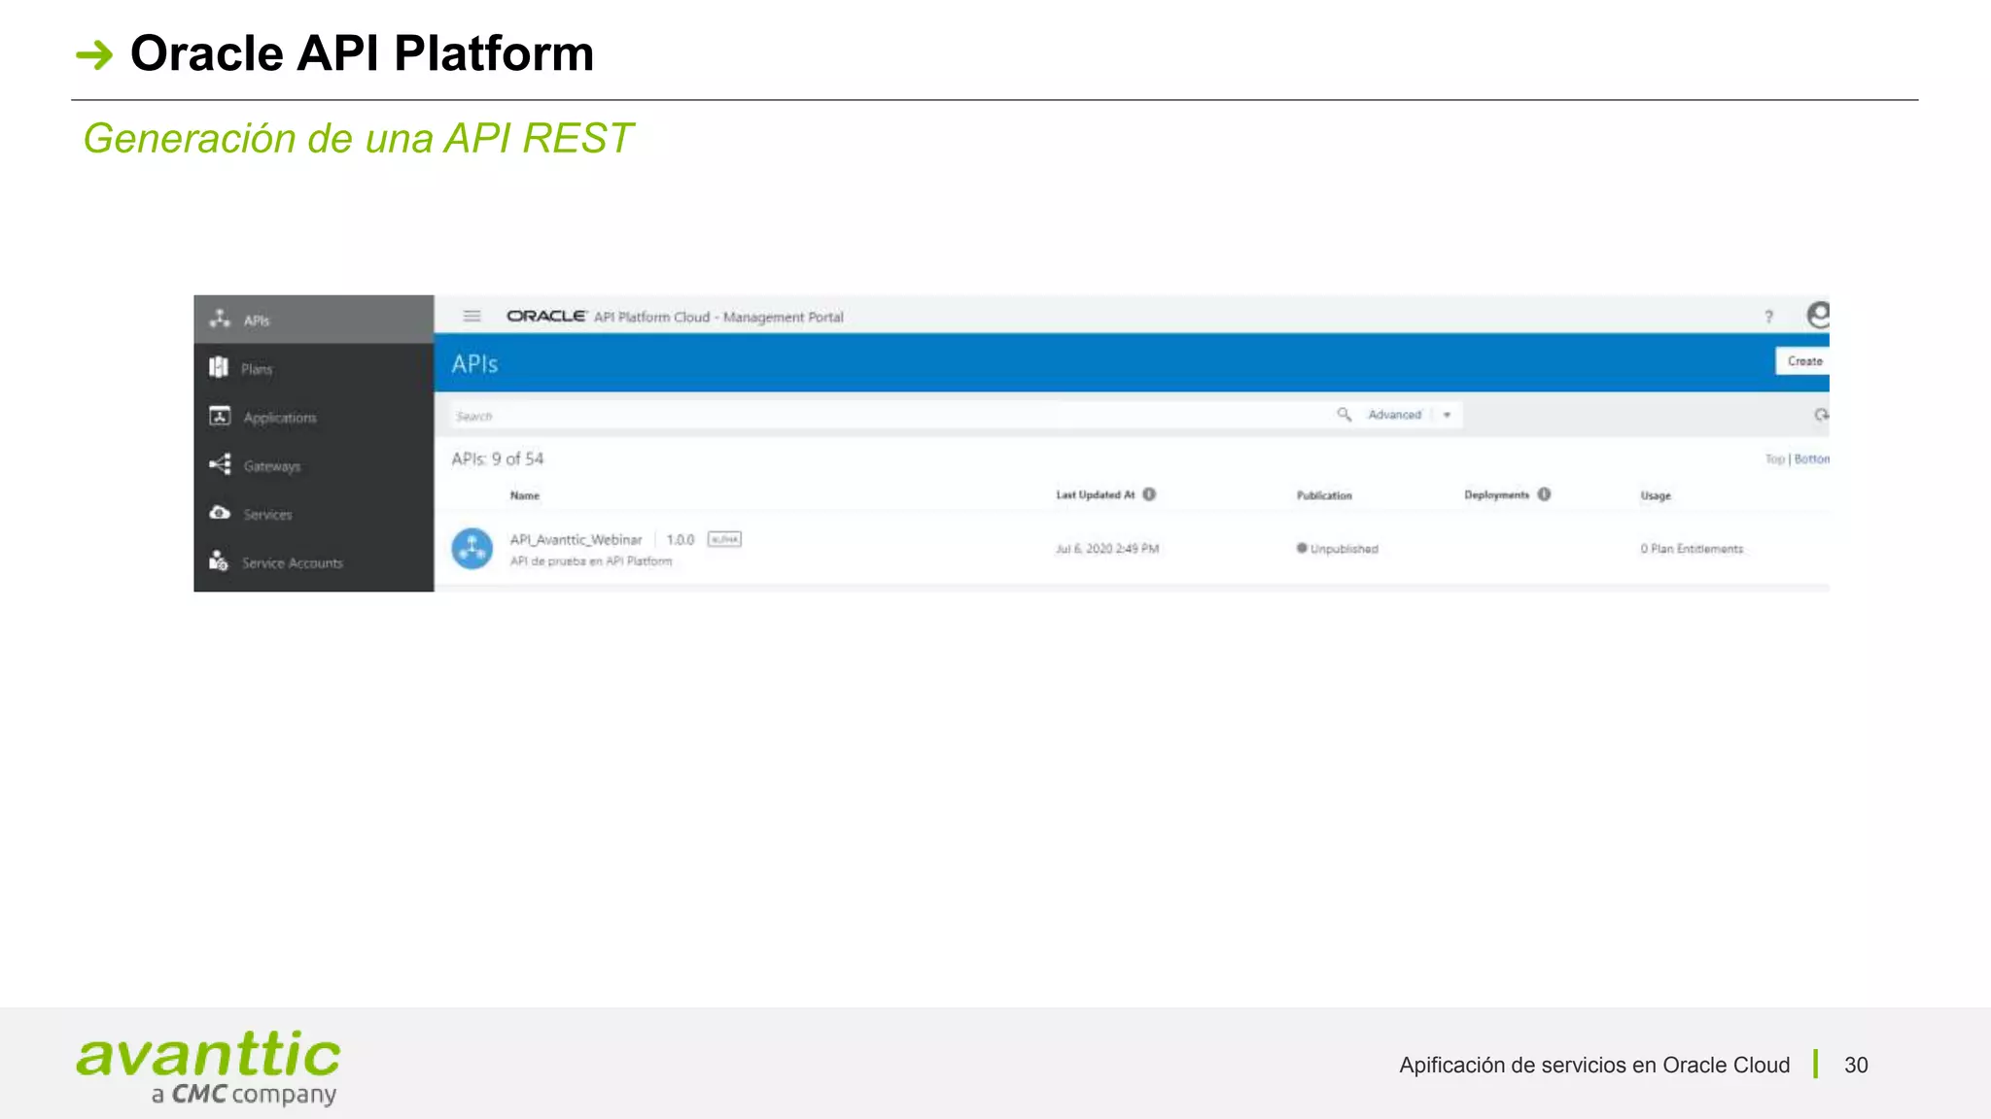
Task: Click the Service Accounts icon in sidebar
Action: click(219, 561)
